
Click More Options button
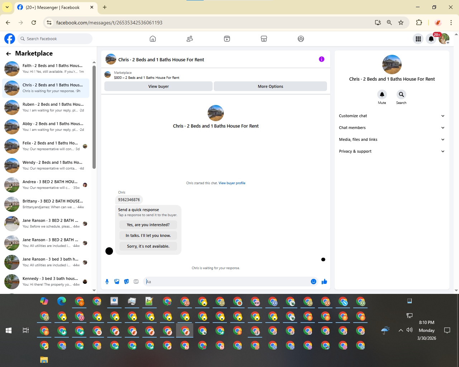pos(270,86)
